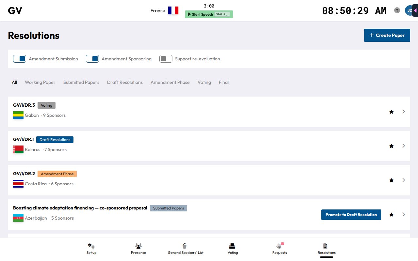
Task: Click the Draft Resolutions status badge
Action: pos(55,140)
